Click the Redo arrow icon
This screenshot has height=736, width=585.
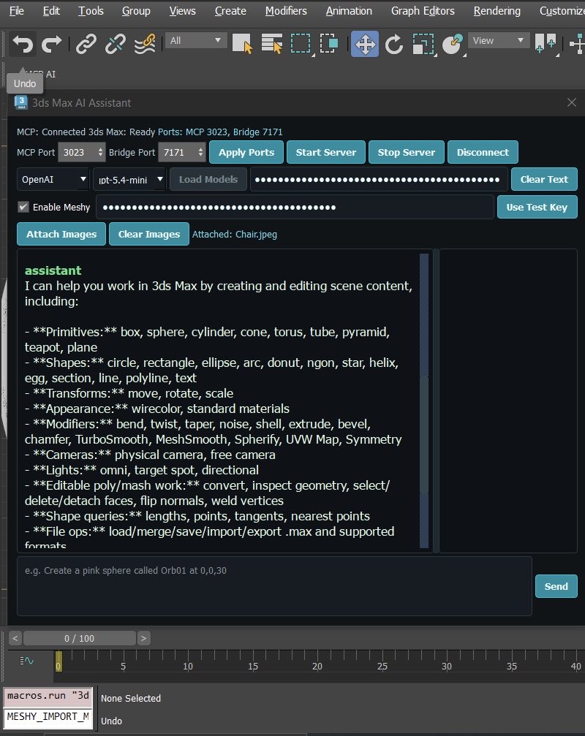click(52, 44)
